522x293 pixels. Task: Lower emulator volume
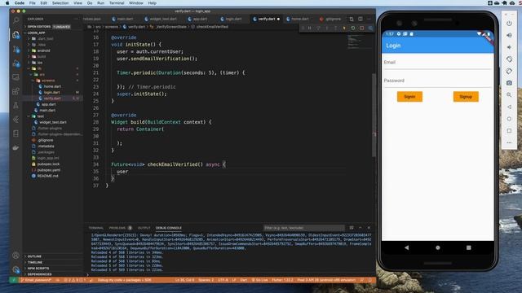509,47
